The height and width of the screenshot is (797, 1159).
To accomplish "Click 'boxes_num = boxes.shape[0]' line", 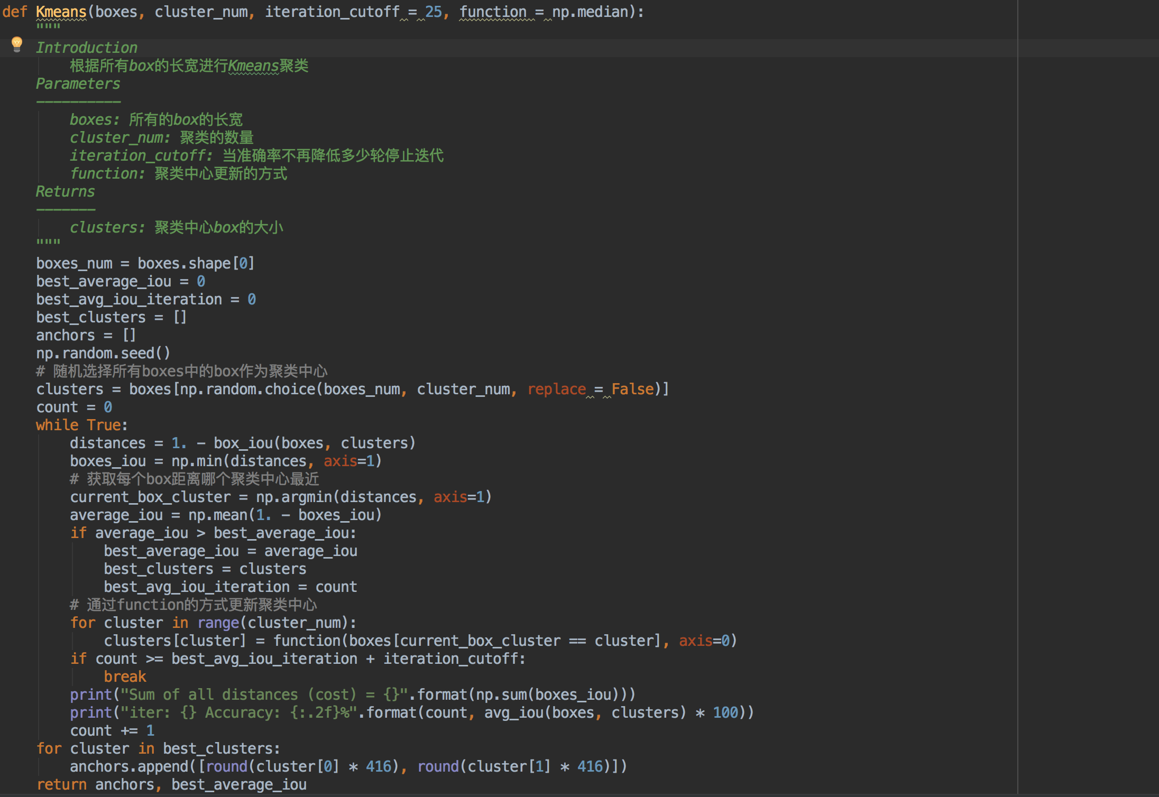I will 145,263.
